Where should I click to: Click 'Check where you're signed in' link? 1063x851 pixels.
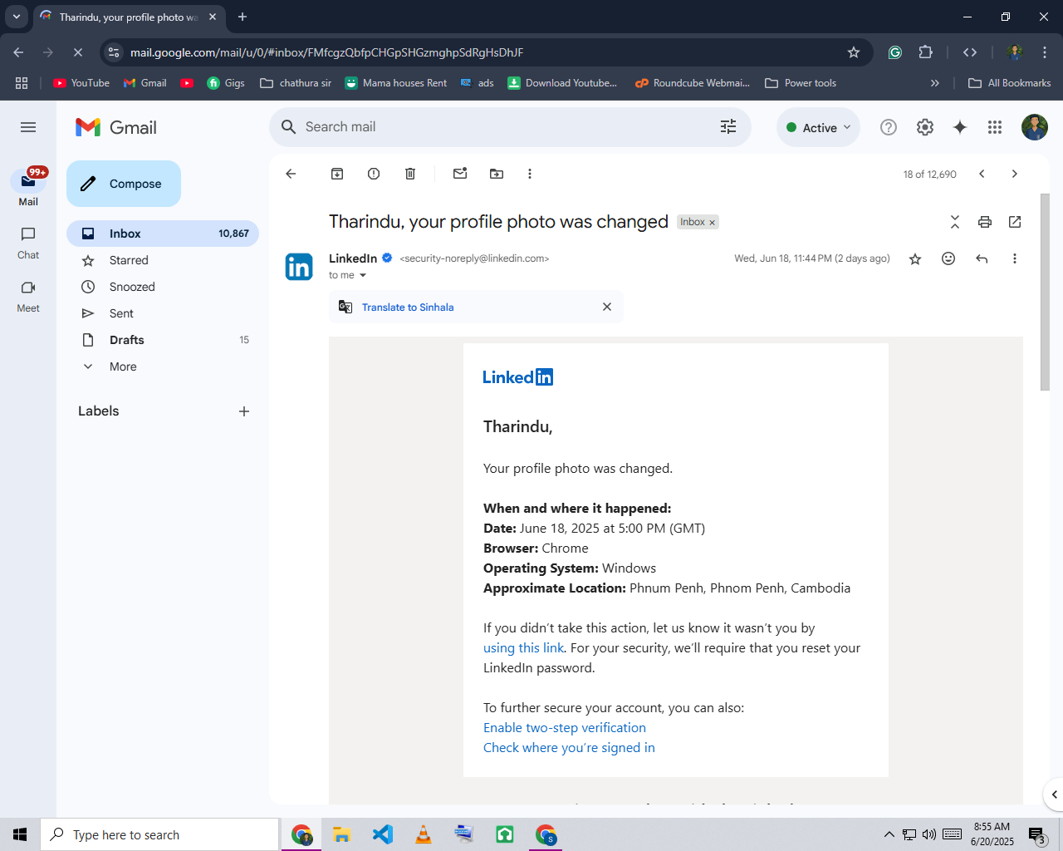coord(569,748)
